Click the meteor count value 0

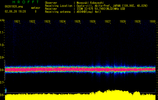36,11
